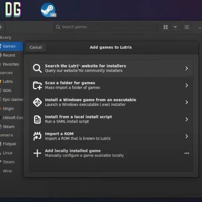Click the Windows executable install icon
This screenshot has width=202, height=202.
click(37, 102)
